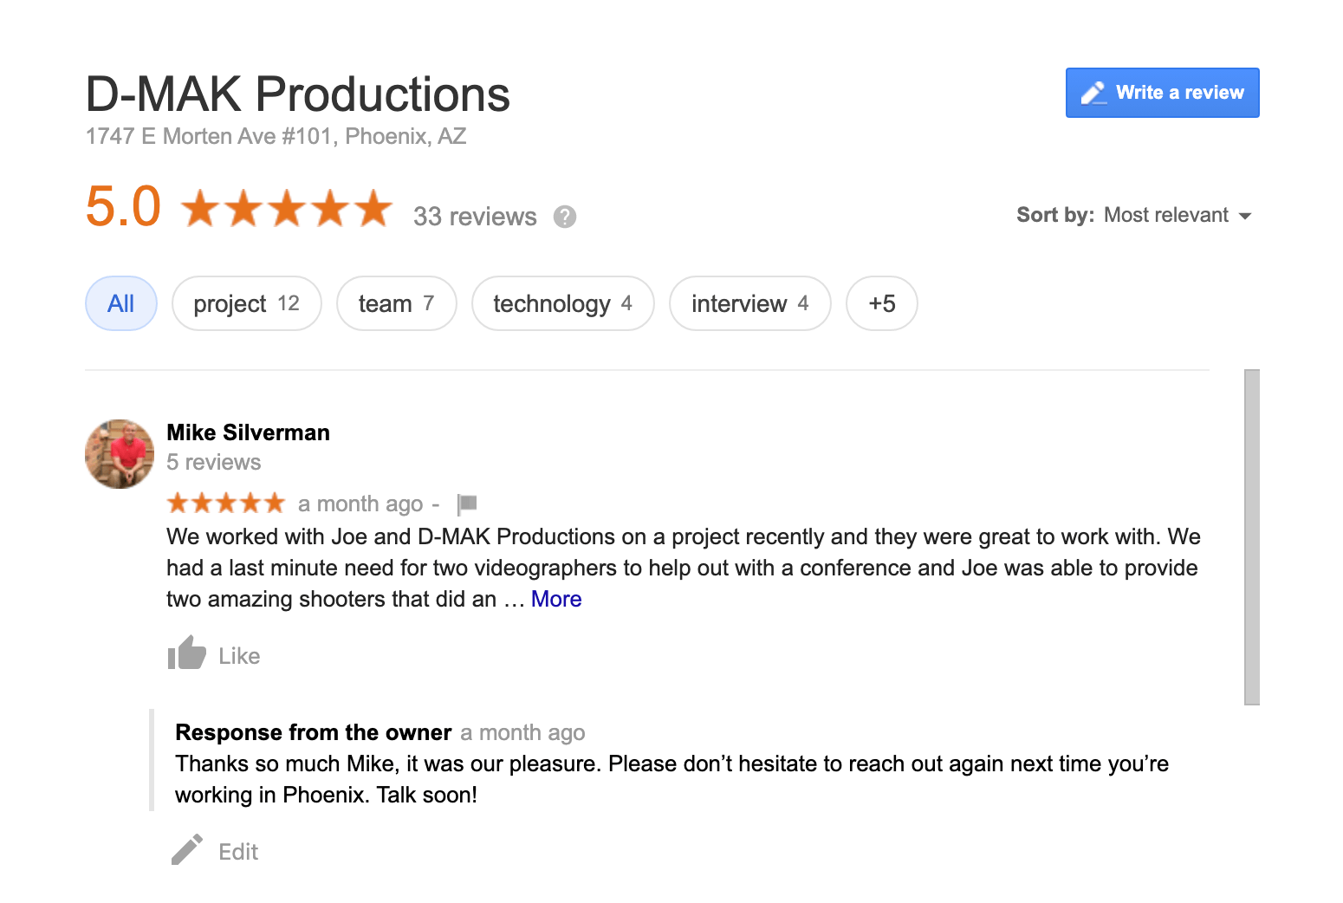Open Mike Silverman's reviewer name link
The image size is (1343, 903).
[249, 432]
